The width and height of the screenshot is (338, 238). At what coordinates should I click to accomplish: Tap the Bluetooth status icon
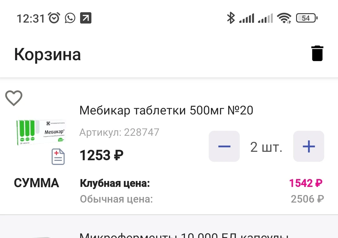tap(231, 18)
